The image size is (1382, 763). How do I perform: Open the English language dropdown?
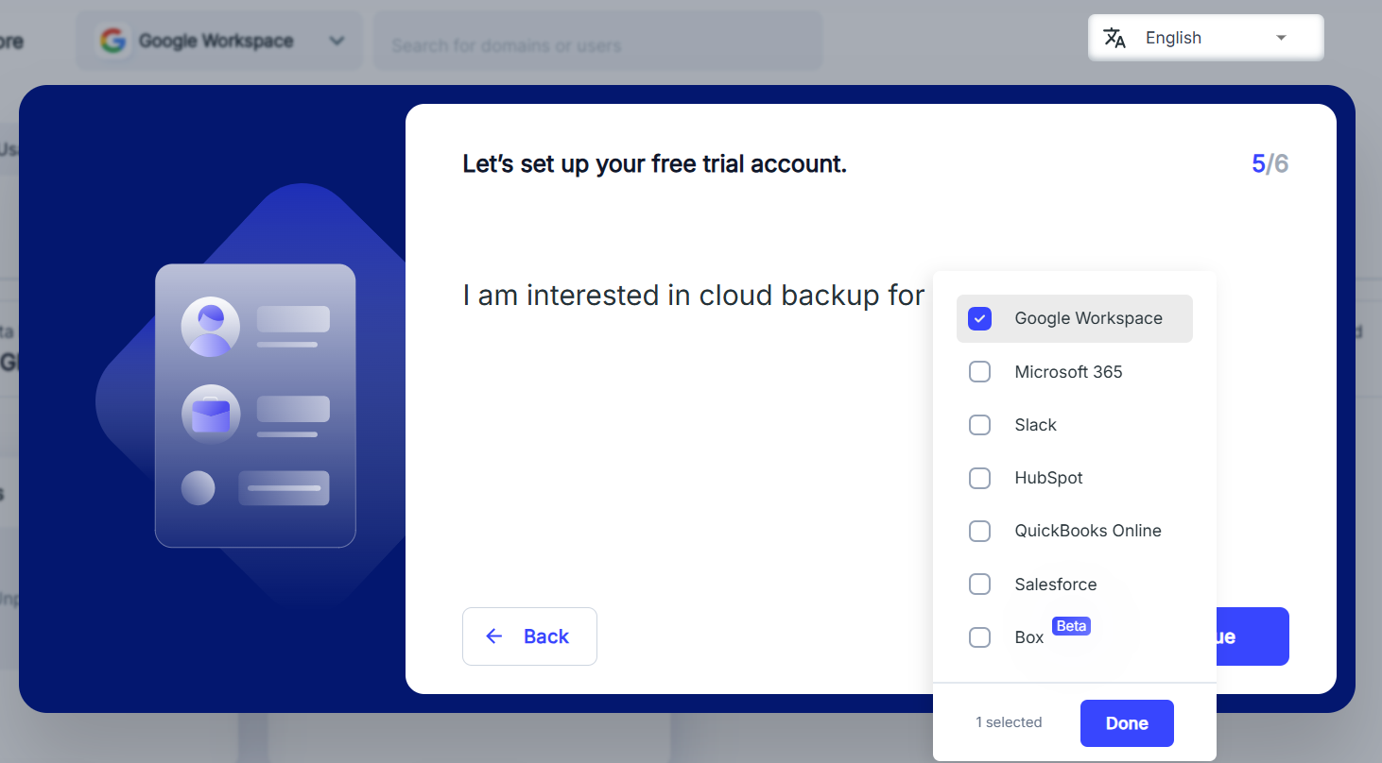coord(1205,38)
